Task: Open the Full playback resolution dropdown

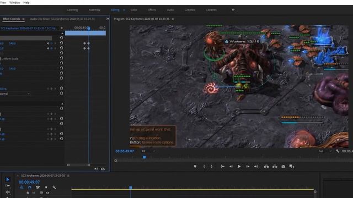Action: (325, 151)
